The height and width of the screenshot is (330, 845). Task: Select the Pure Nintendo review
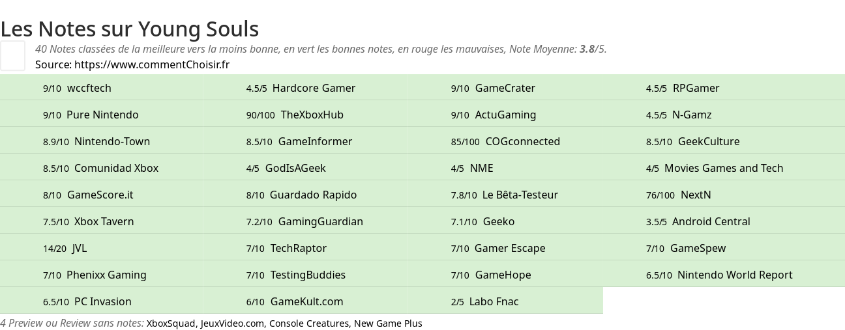102,115
